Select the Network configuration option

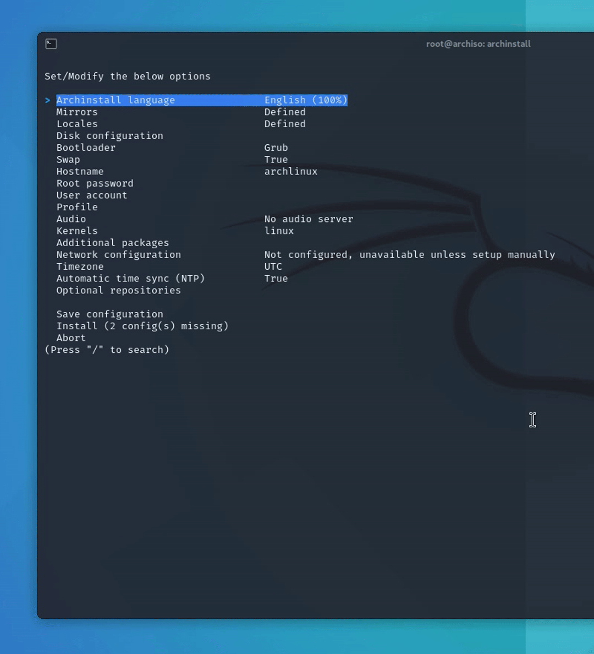click(118, 254)
